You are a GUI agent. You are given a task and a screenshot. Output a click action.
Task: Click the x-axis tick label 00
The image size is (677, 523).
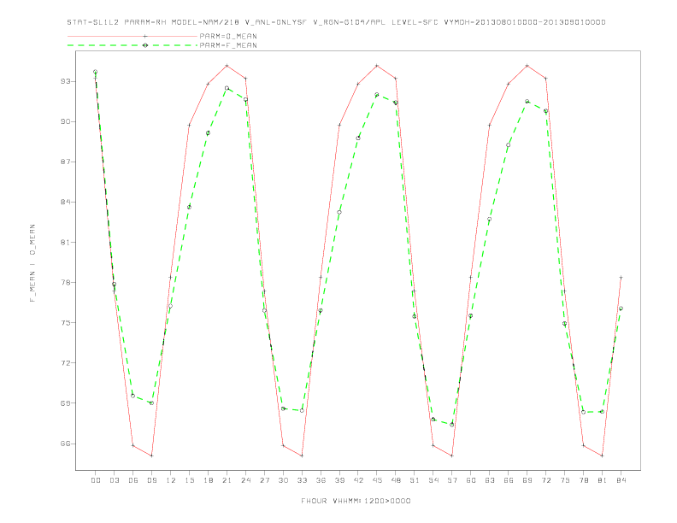point(96,480)
